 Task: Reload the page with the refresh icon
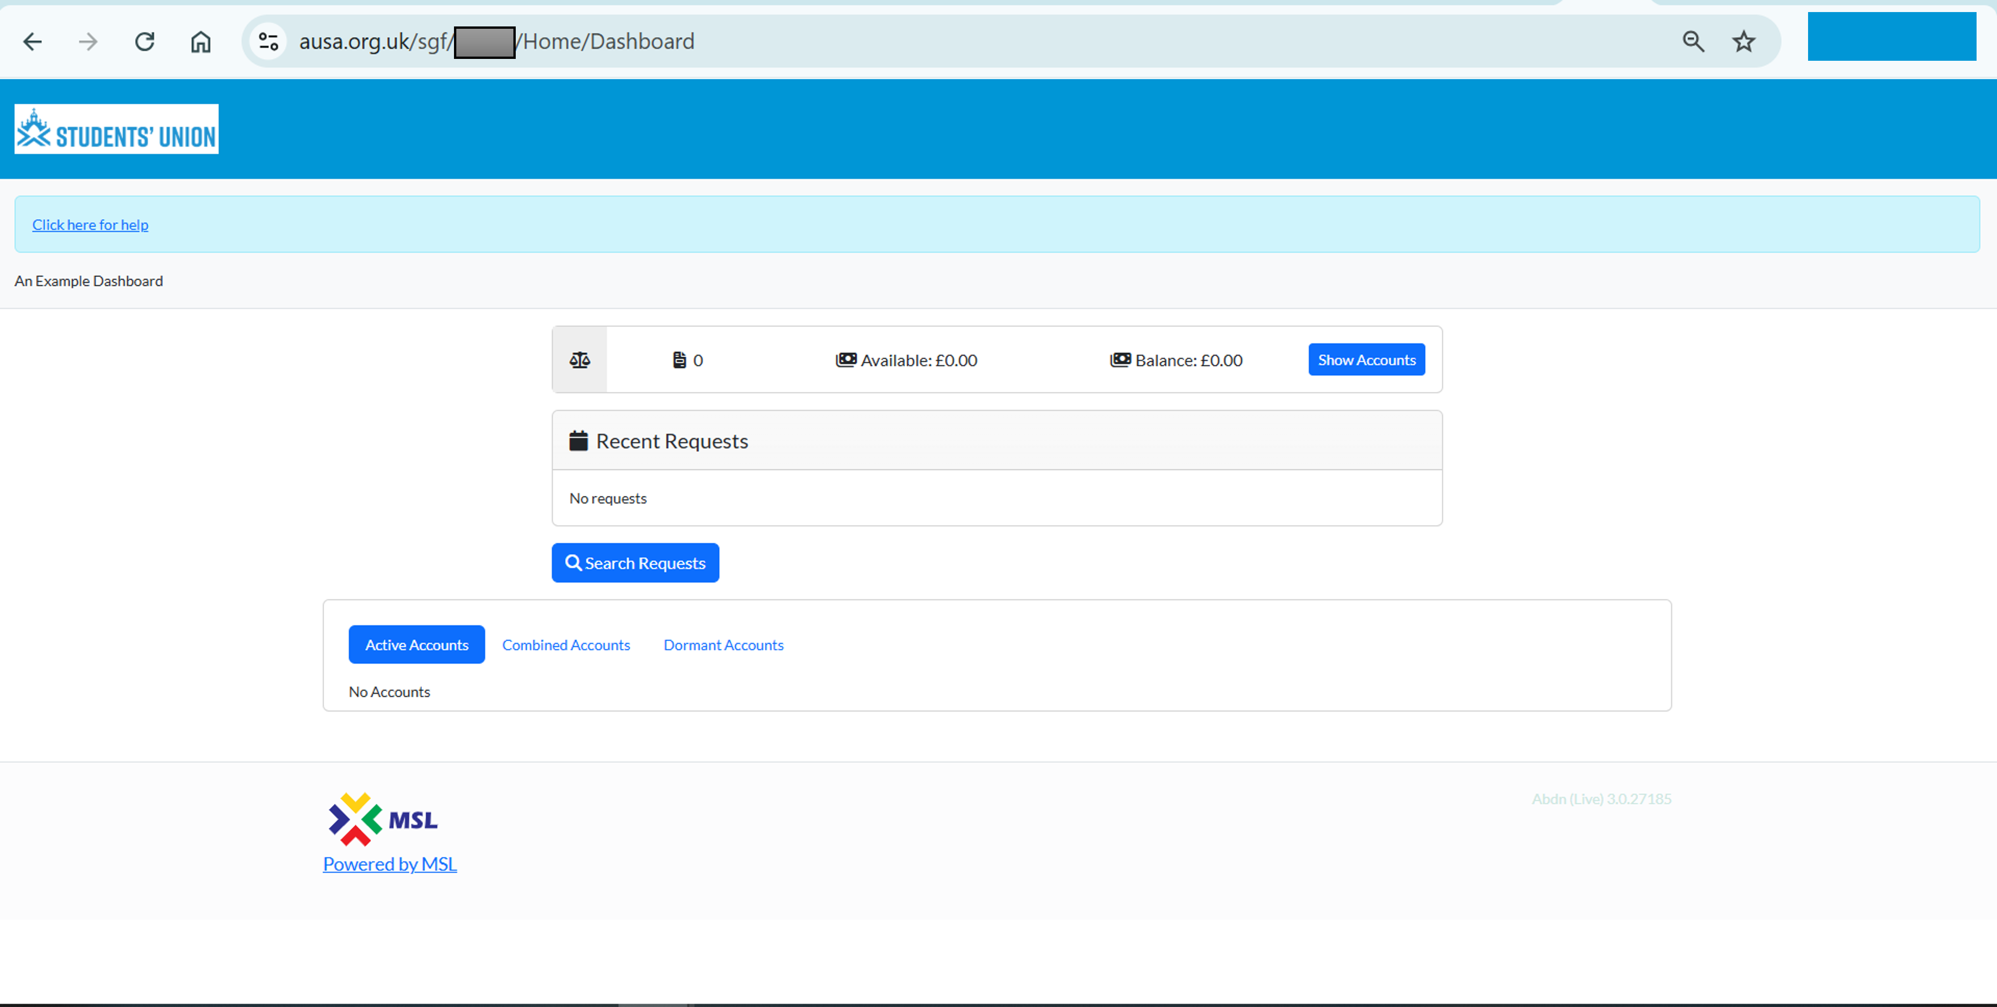145,41
